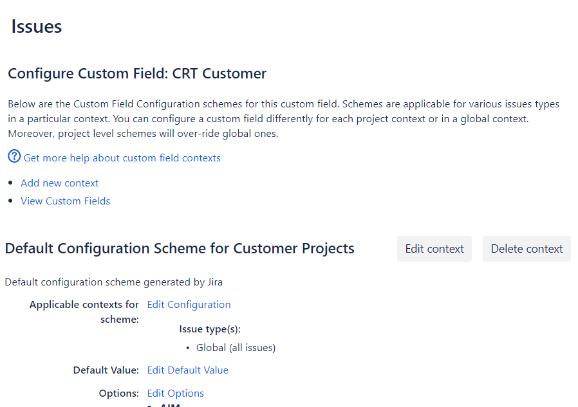Go to View Custom Fields
This screenshot has height=407, width=578.
click(65, 201)
